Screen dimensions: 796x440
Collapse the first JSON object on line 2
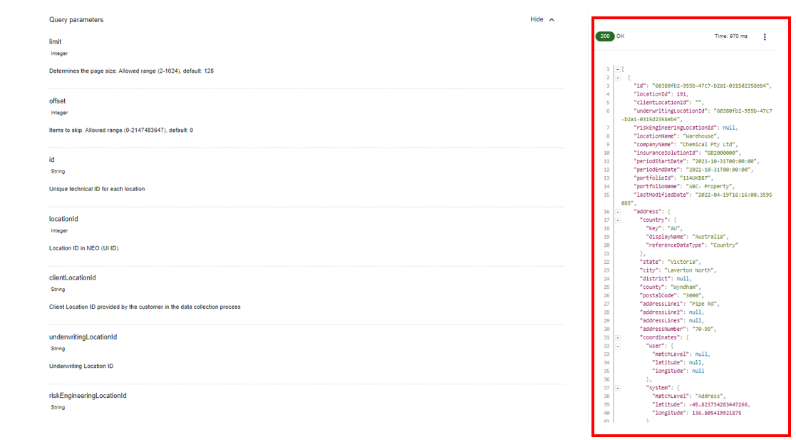(617, 77)
